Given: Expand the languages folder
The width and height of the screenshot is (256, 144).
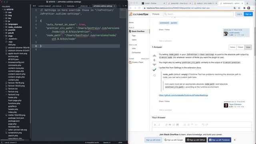Looking at the screenshot, I should pyautogui.click(x=4, y=24).
